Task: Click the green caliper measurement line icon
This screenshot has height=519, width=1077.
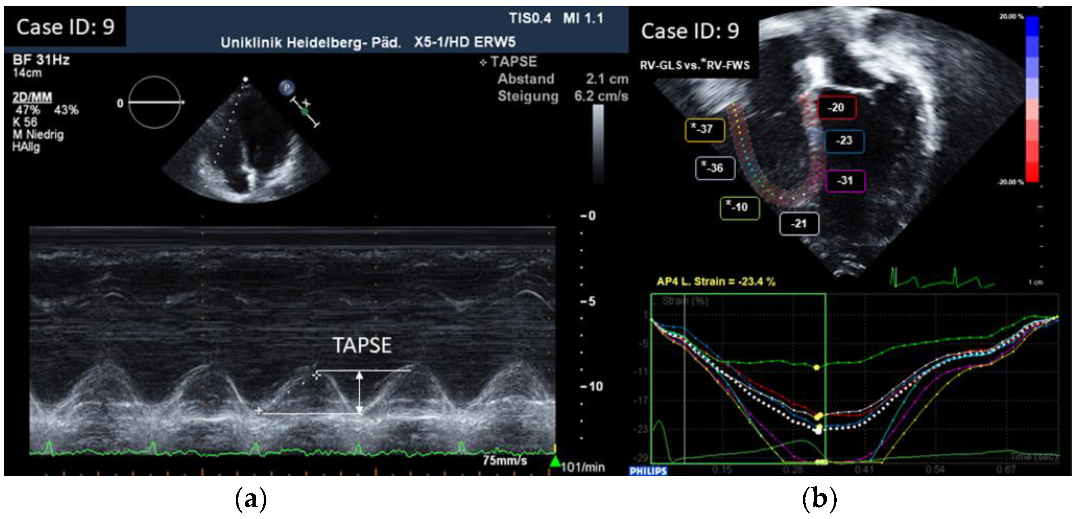Action: [305, 111]
